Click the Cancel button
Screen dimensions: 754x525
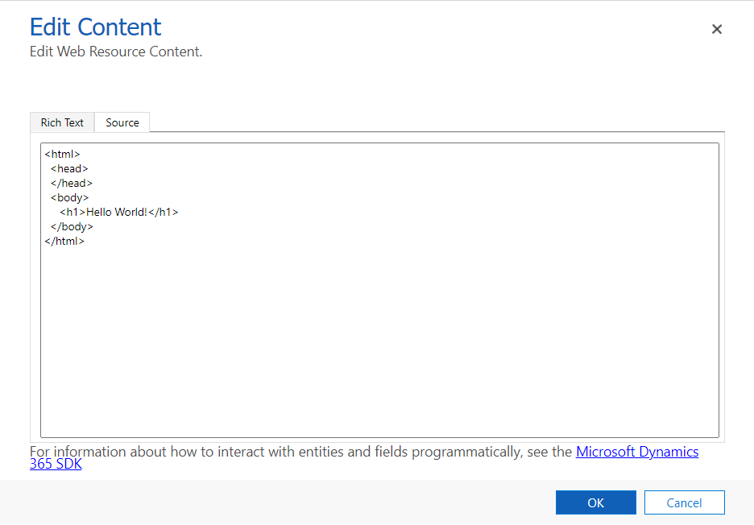click(x=684, y=502)
